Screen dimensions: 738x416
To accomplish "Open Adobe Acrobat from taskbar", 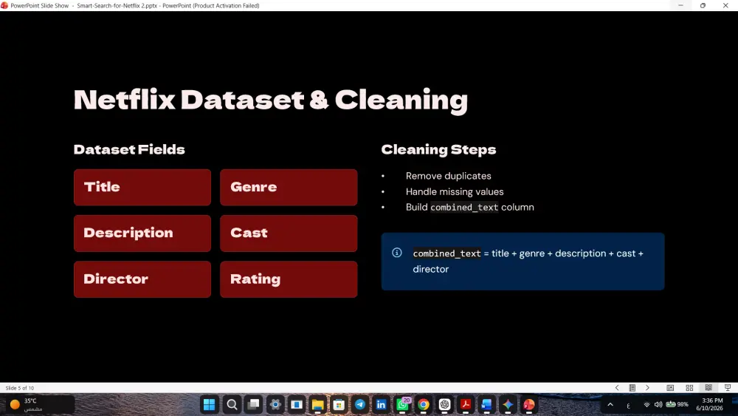I will point(466,404).
